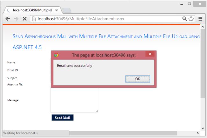Select the localhost:30496/MultipleF tab

(32, 10)
